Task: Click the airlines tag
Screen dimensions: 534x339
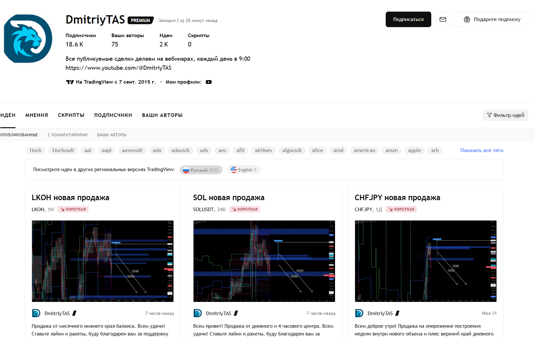Action: coord(264,150)
